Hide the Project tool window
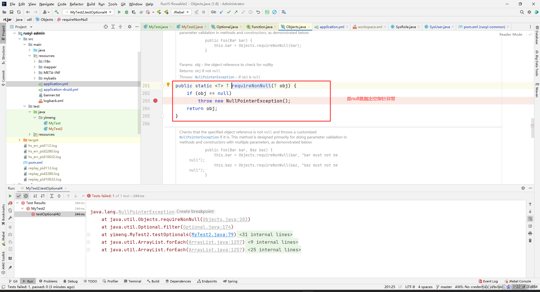 tap(137, 27)
